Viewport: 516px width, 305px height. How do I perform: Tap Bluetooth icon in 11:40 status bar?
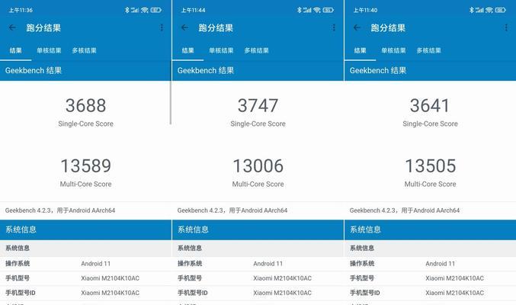(x=472, y=10)
